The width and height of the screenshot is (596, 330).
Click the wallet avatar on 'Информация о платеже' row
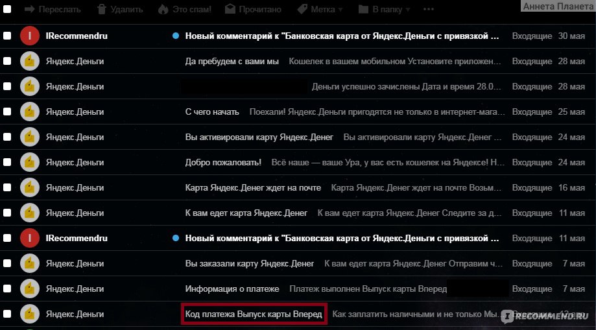coord(30,289)
